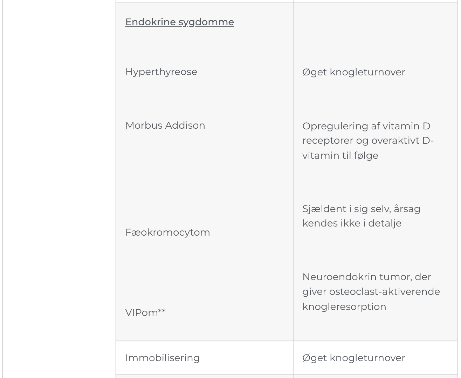The width and height of the screenshot is (461, 378).
Task: Click the VIPom** entry
Action: click(145, 312)
